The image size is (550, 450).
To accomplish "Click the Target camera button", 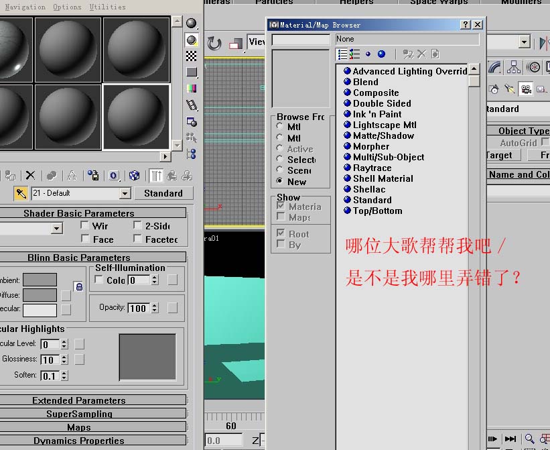I will tap(503, 155).
